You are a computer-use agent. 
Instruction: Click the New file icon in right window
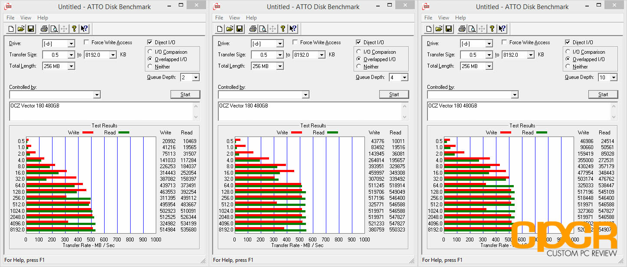pyautogui.click(x=430, y=29)
